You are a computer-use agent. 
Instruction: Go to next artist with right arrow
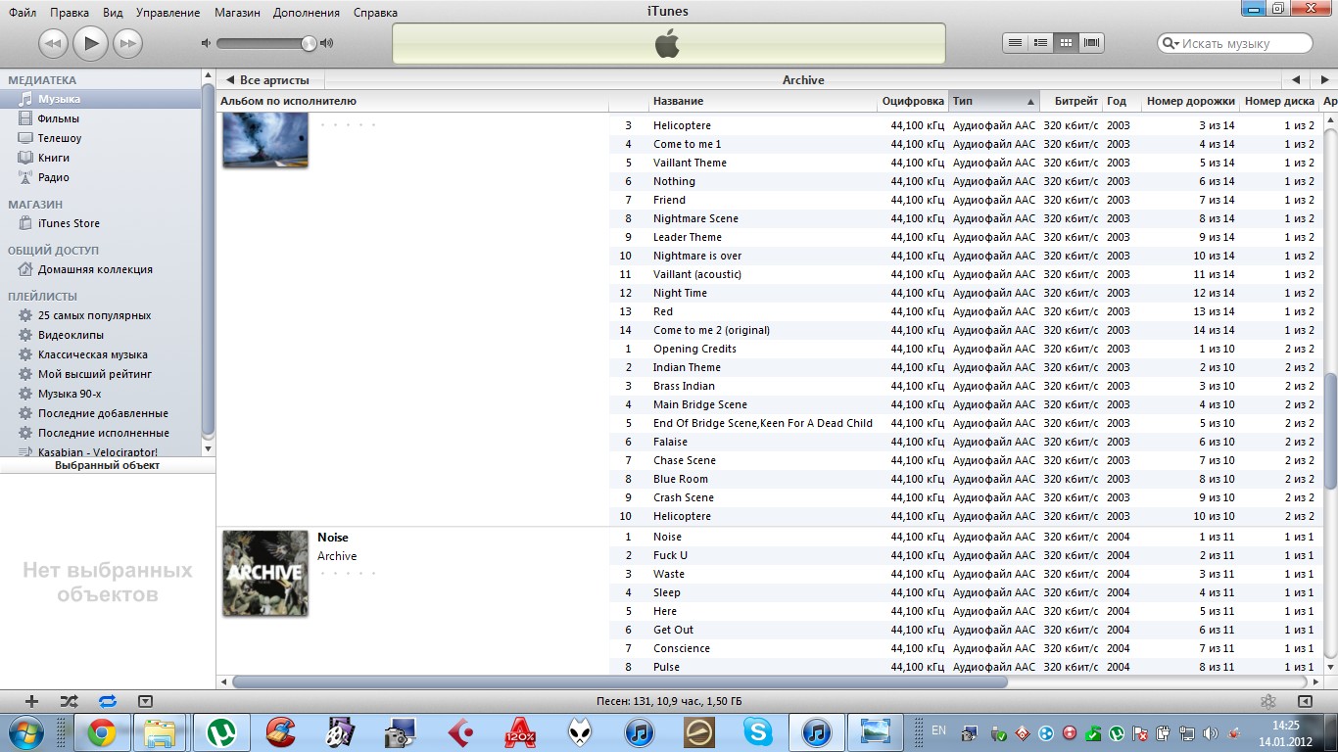pos(1323,80)
